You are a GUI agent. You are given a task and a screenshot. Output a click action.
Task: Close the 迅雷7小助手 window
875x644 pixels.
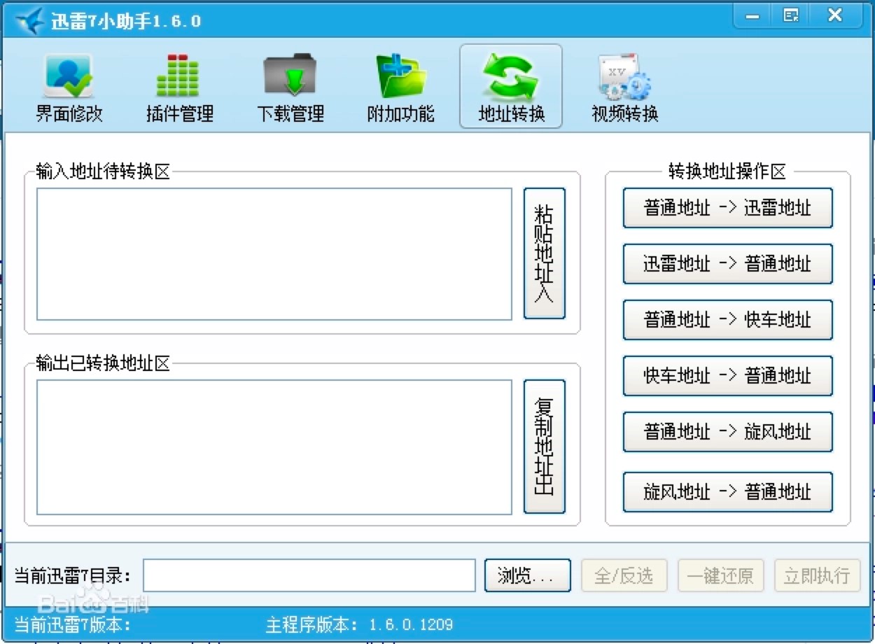tap(835, 16)
